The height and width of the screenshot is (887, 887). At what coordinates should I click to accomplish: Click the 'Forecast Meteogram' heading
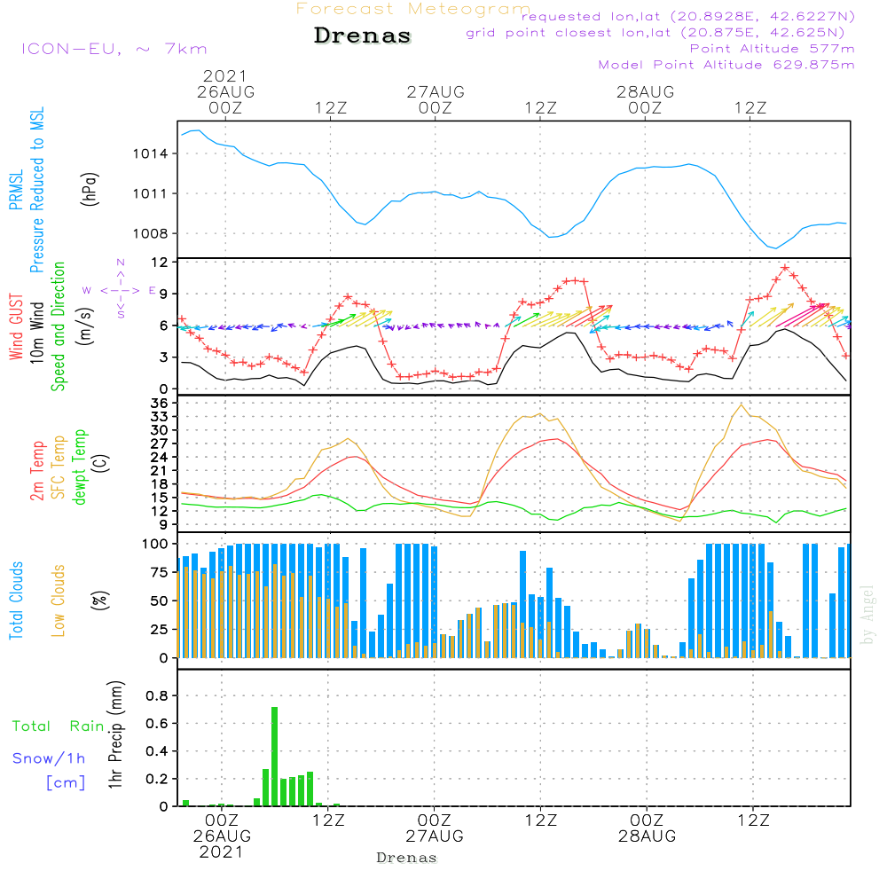(413, 9)
